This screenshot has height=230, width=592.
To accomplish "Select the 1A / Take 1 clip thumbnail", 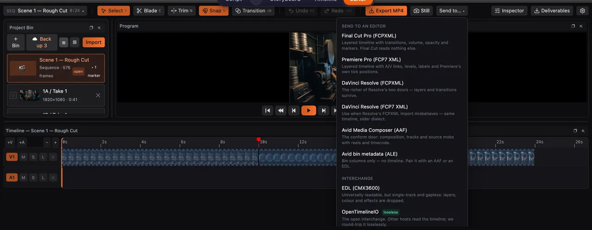I will (x=30, y=95).
